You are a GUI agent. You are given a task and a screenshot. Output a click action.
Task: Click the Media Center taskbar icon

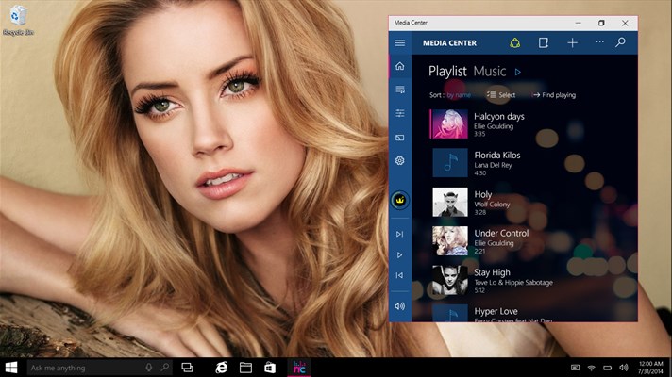point(299,368)
